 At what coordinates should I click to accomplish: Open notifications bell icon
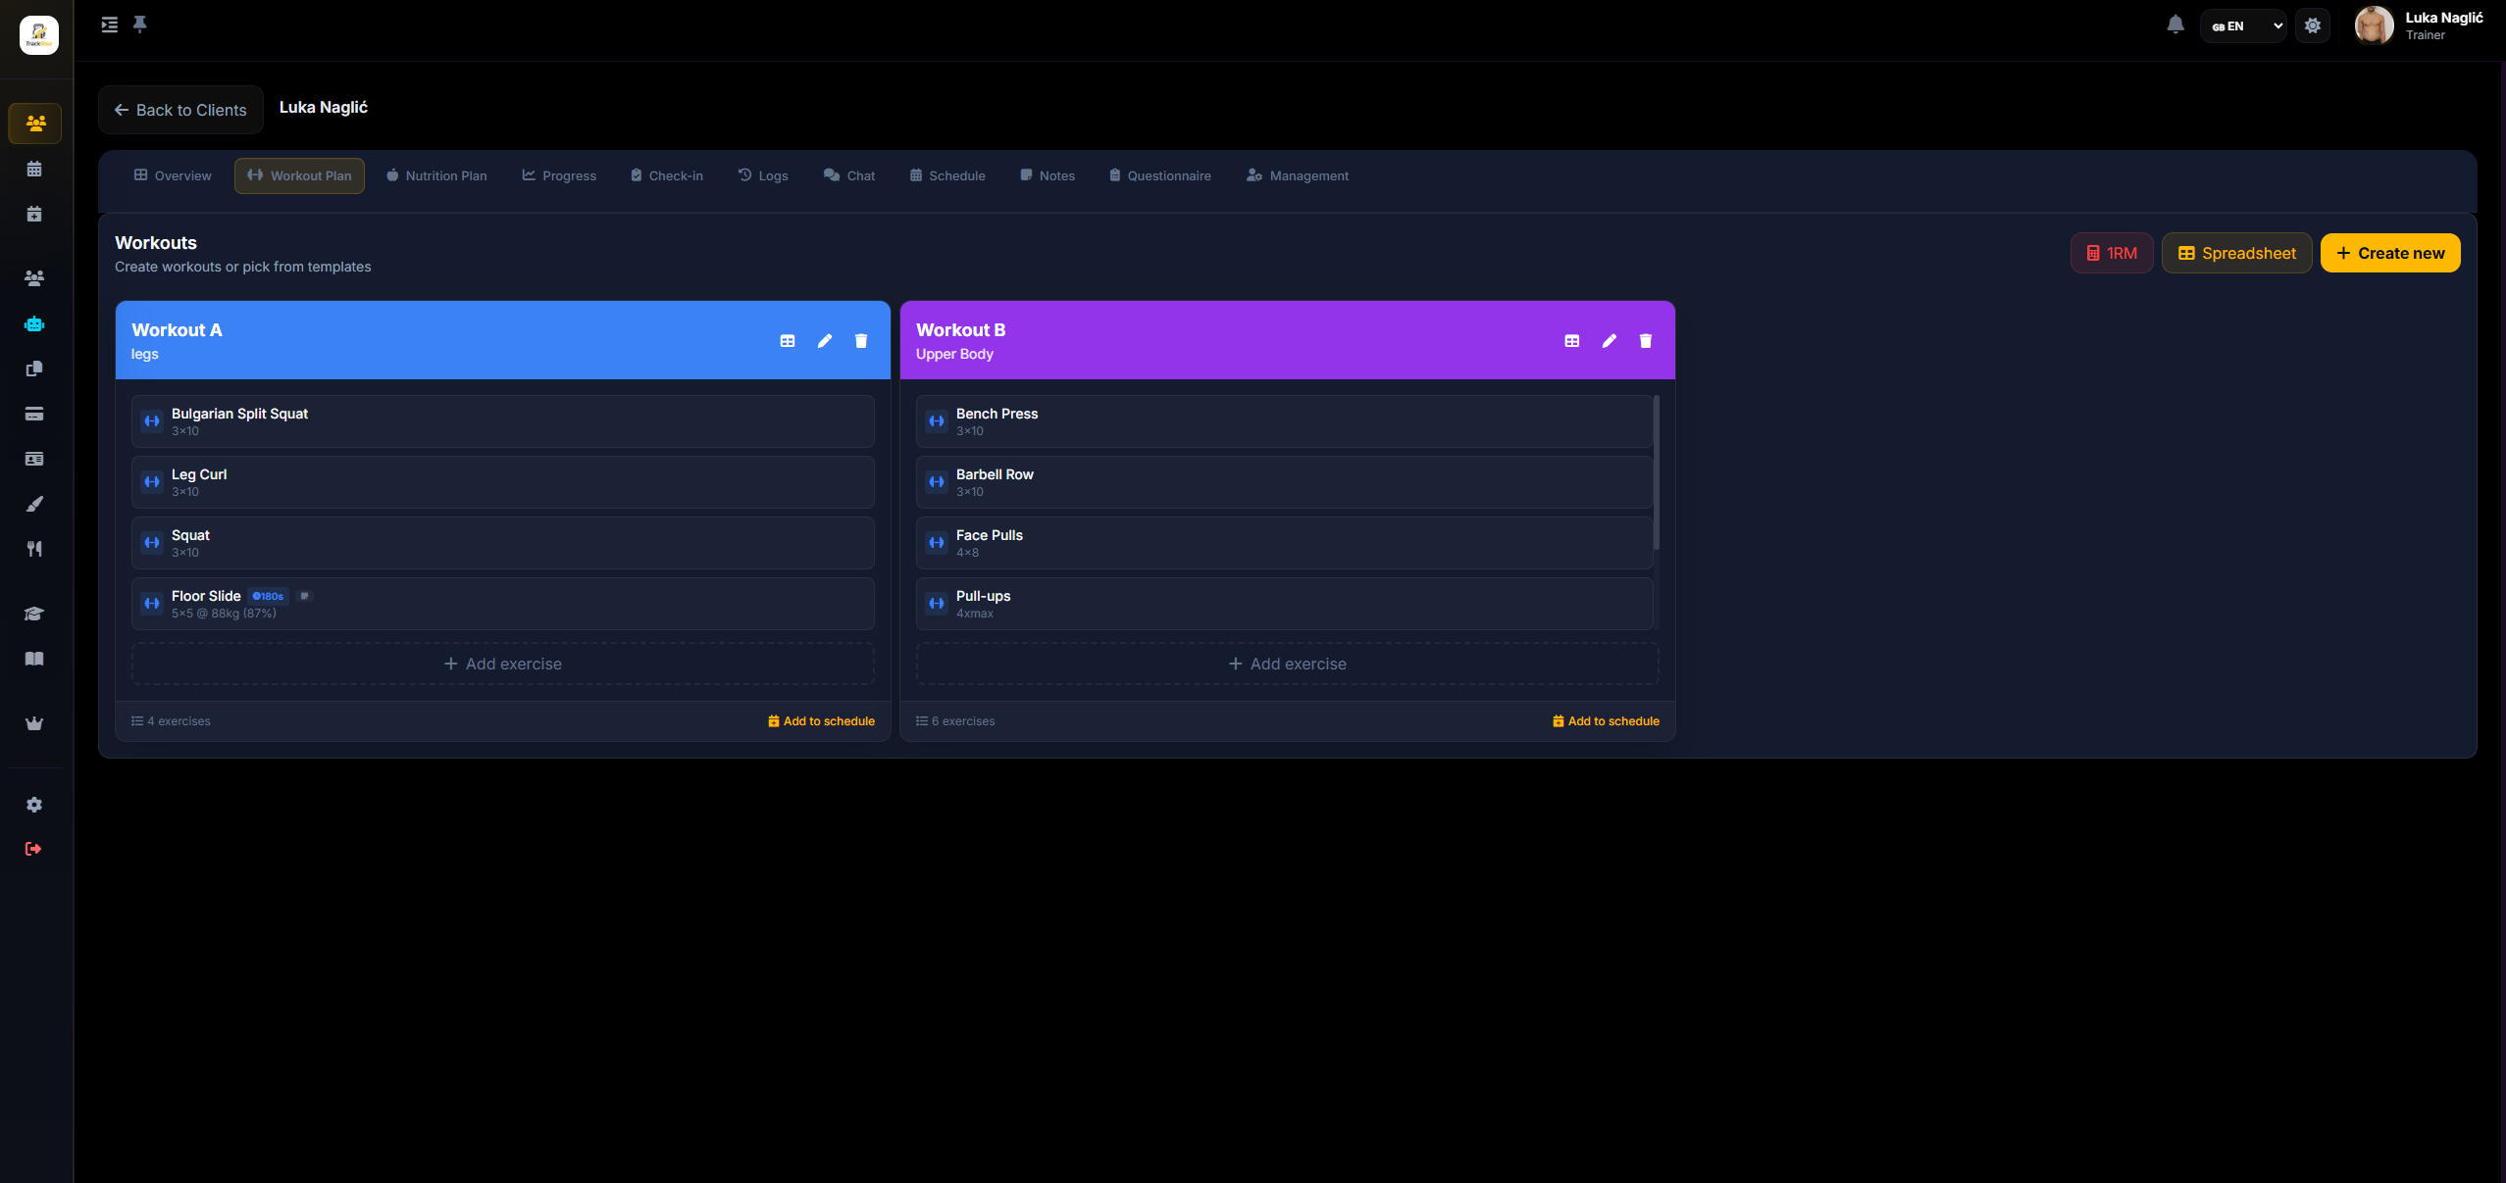tap(2175, 25)
